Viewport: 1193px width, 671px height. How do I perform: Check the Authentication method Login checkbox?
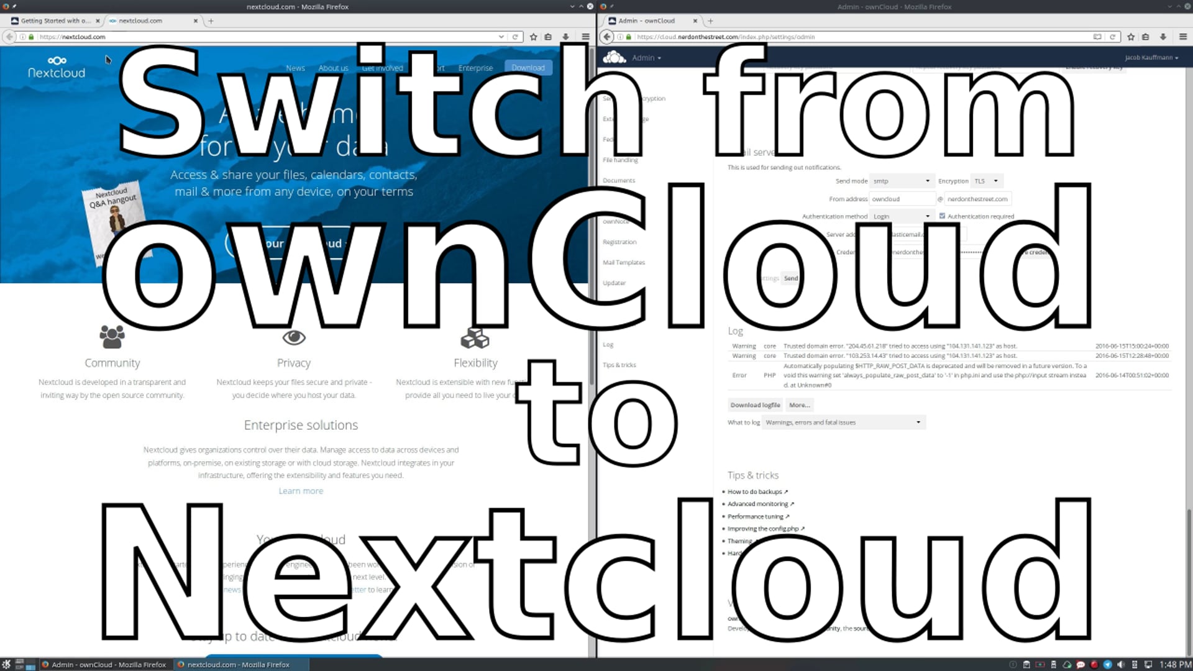[941, 216]
